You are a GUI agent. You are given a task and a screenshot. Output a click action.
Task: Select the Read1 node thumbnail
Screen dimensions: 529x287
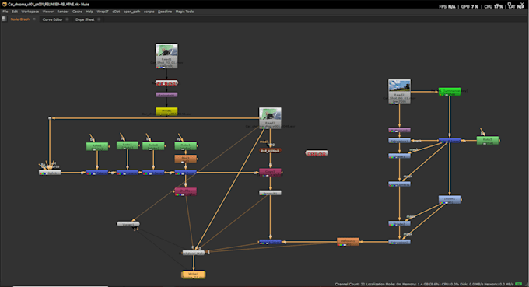click(166, 56)
